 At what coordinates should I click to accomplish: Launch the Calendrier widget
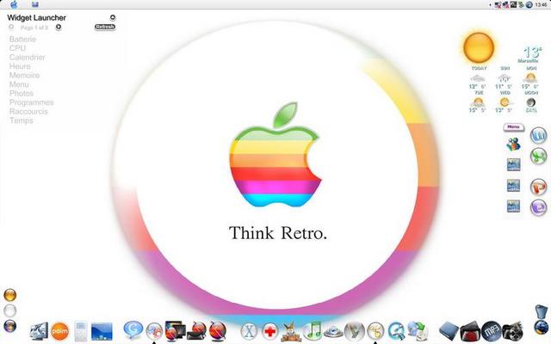[27, 58]
